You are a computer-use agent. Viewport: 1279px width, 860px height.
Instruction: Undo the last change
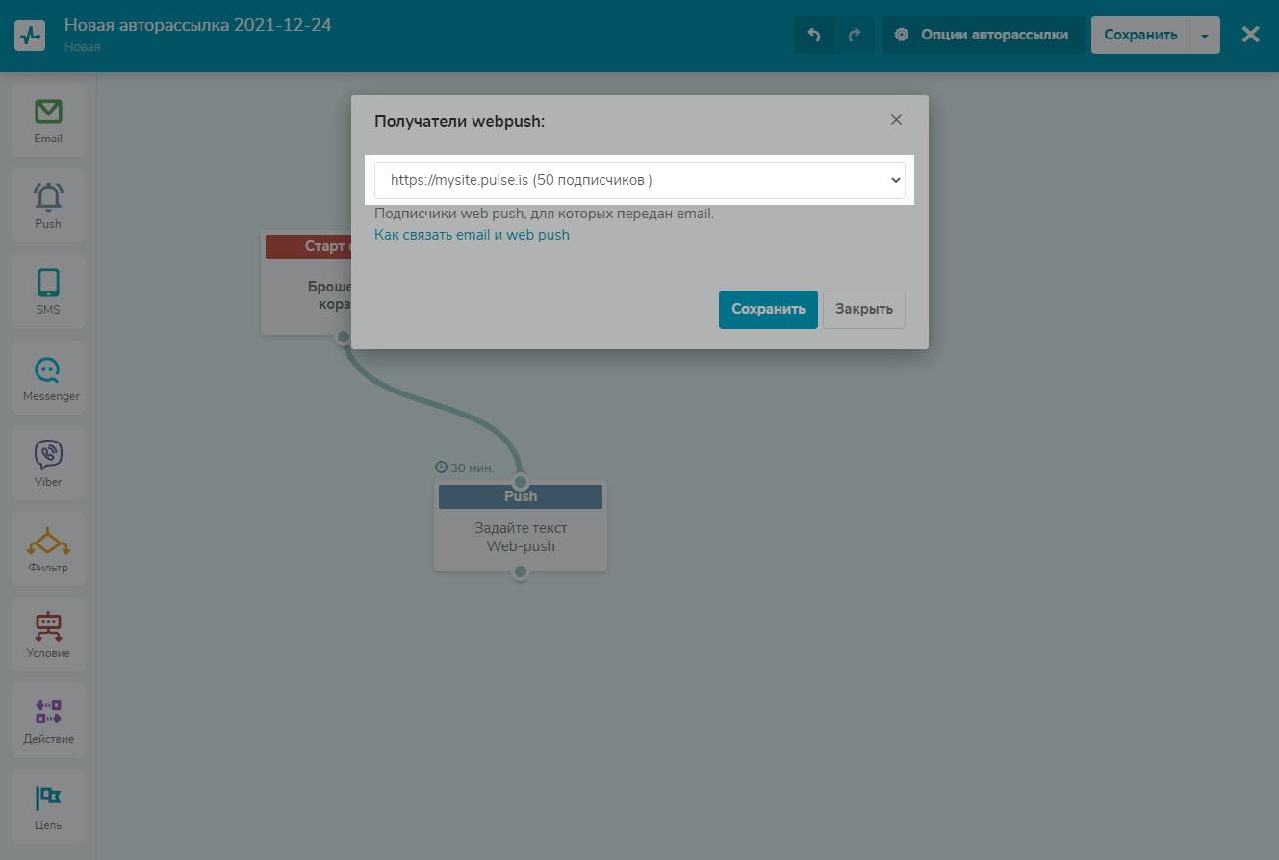[814, 36]
